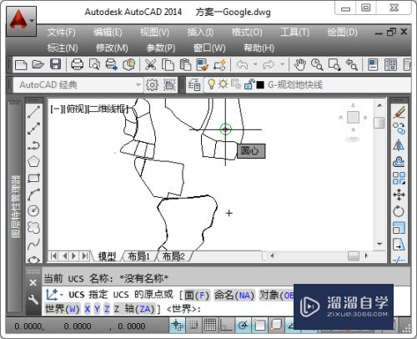417x339 pixels.
Task: Choose the Z 轴(ZA) command option
Action: pos(134,309)
